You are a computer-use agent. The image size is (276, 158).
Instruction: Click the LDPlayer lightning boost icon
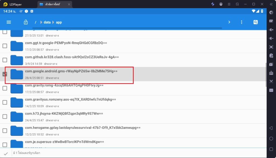click(x=213, y=4)
